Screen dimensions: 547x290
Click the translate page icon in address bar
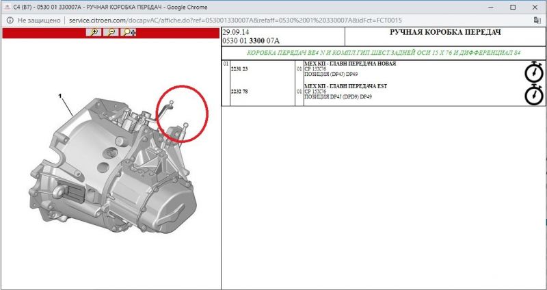tap(537, 21)
